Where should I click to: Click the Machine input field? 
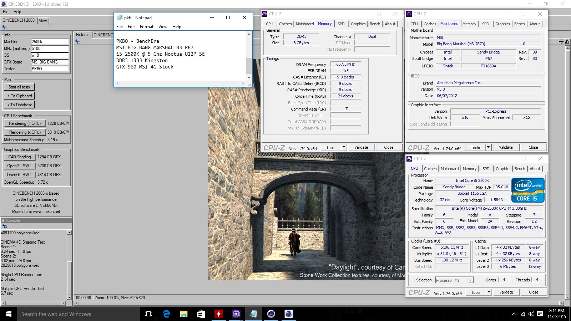(x=50, y=42)
